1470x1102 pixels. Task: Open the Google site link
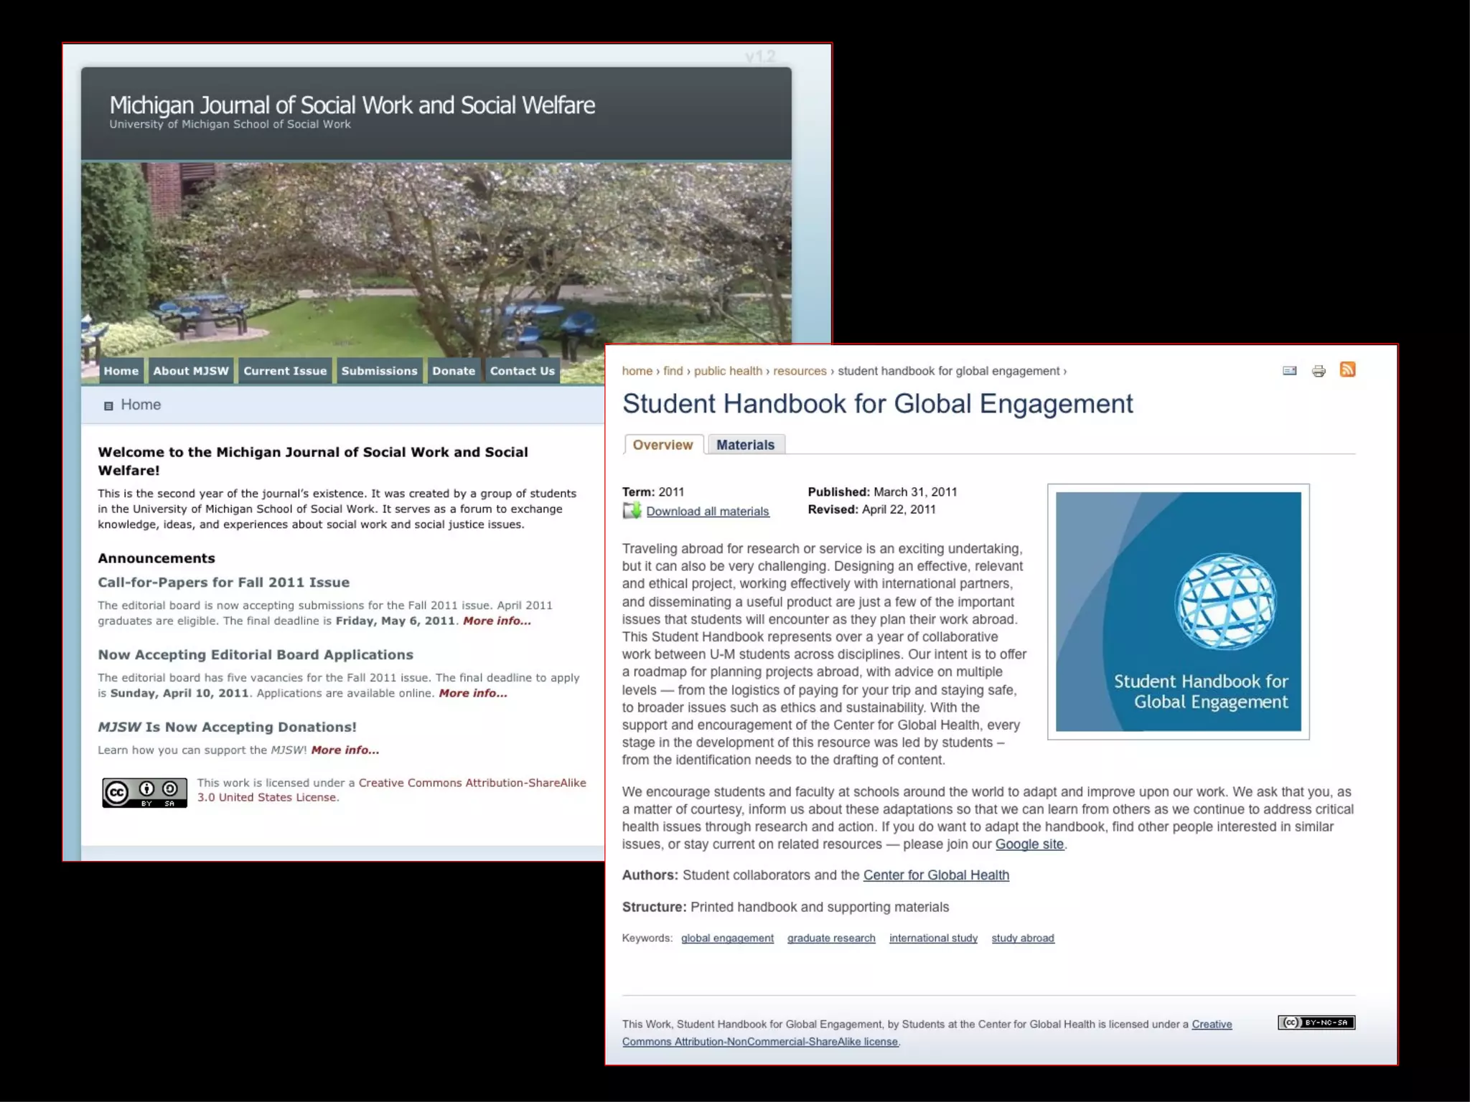tap(1029, 844)
